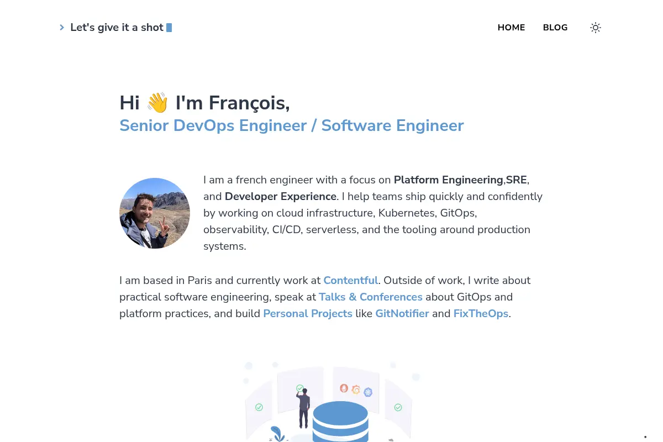The image size is (663, 442).
Task: Click the blue database cylinder illustration
Action: point(340,421)
